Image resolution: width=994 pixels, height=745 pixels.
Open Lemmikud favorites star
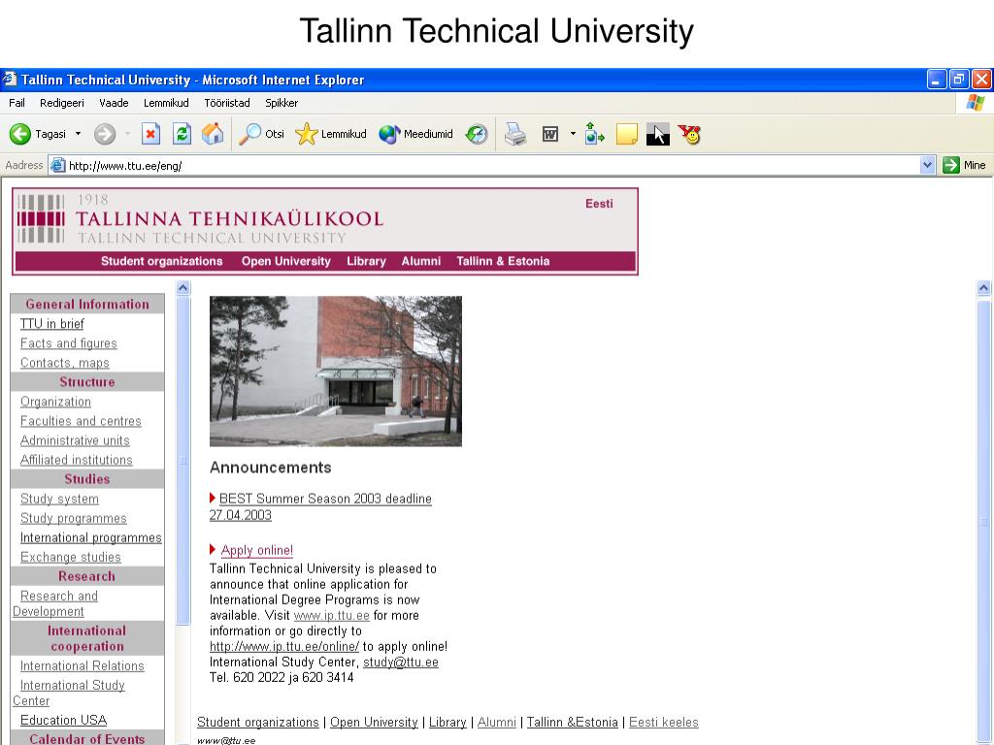(x=331, y=134)
